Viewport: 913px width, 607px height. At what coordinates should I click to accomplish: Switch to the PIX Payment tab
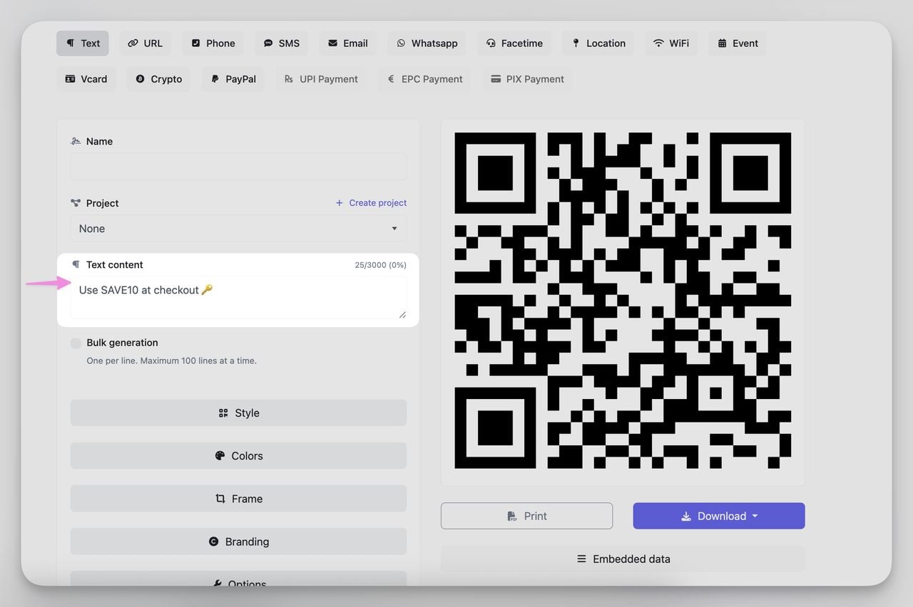[x=527, y=79]
